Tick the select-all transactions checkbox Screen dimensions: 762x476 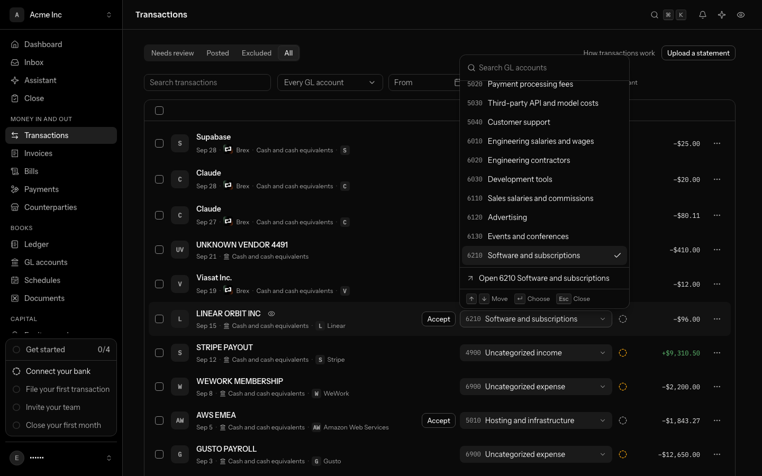tap(159, 111)
